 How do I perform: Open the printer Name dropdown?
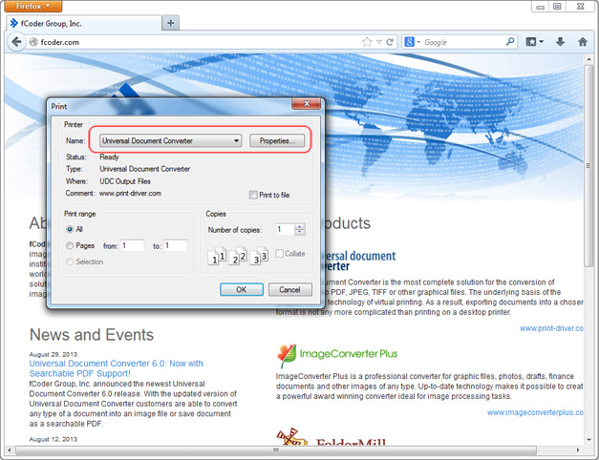pos(170,140)
